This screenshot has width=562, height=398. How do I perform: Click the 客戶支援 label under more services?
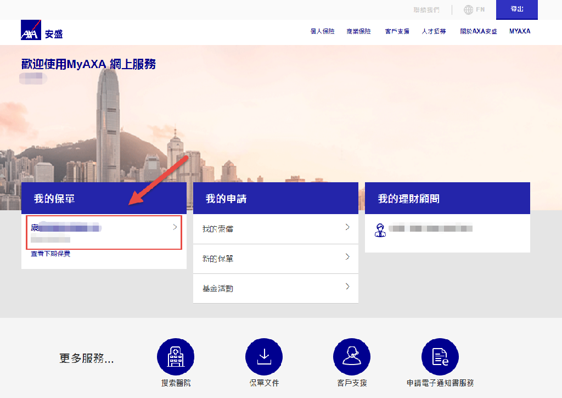(352, 383)
